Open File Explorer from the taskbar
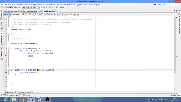 coord(14,99)
